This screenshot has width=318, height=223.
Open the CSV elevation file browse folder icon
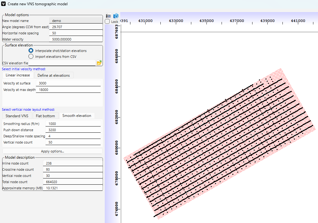point(99,63)
